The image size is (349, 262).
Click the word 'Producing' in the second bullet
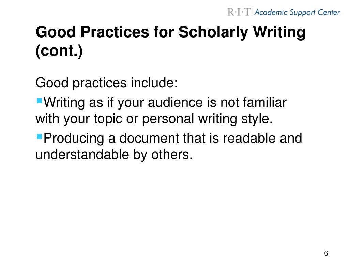[x=74, y=139]
